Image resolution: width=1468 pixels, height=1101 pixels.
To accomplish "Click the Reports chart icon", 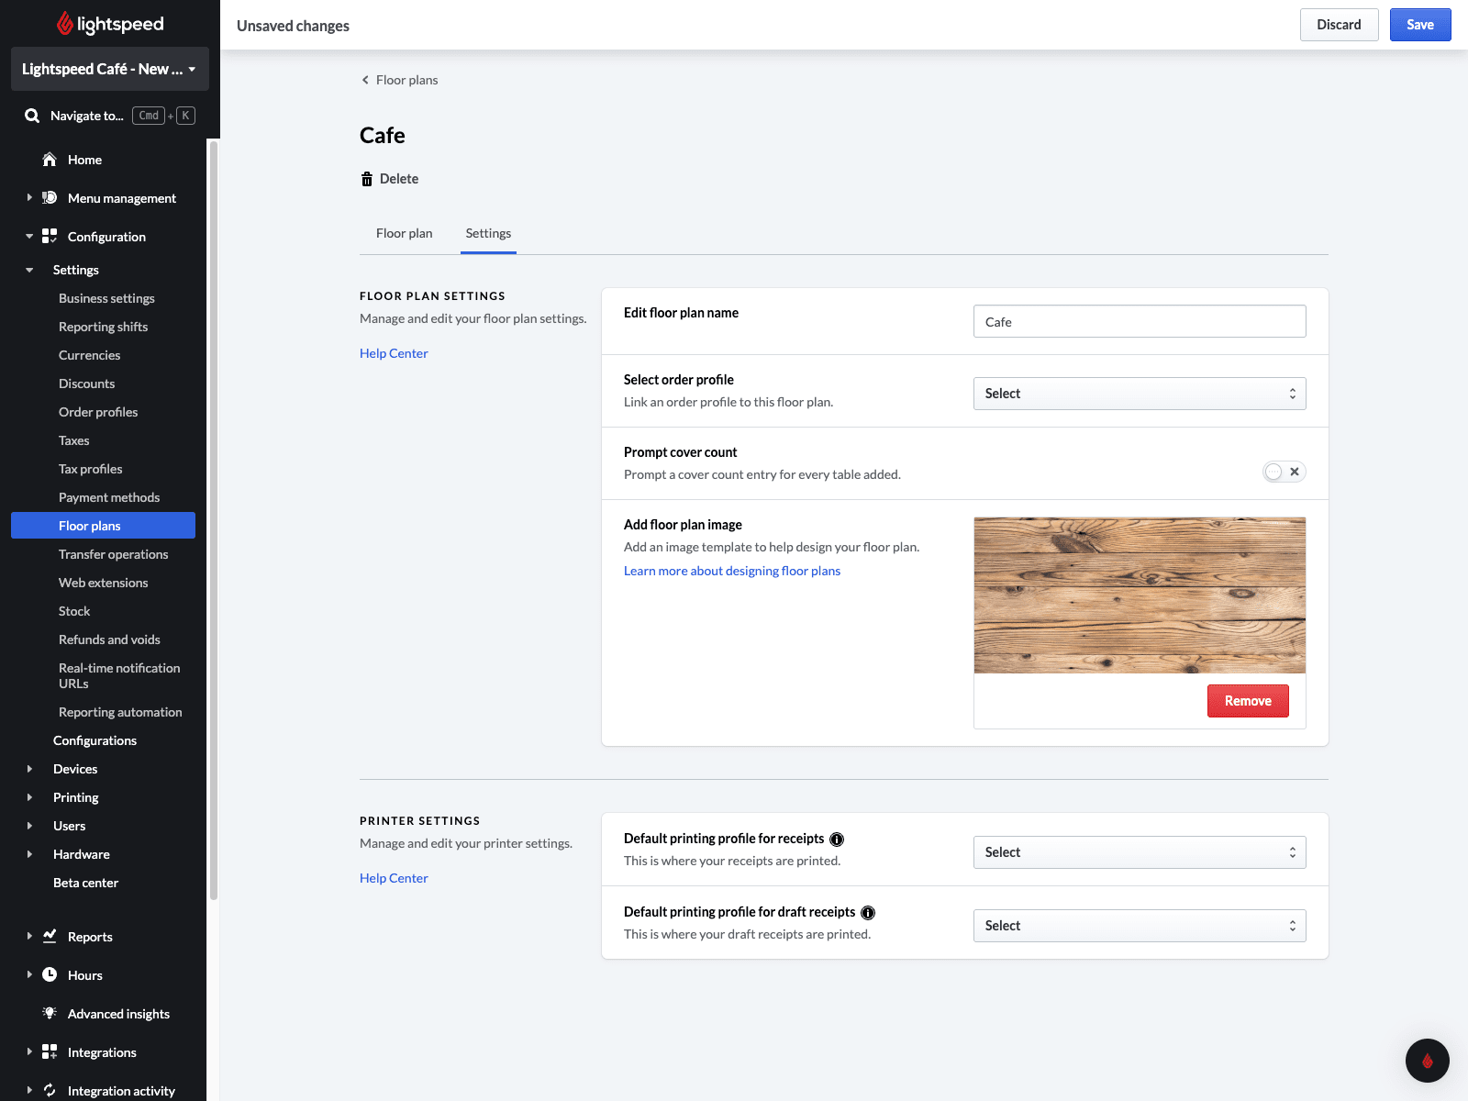I will pos(50,936).
